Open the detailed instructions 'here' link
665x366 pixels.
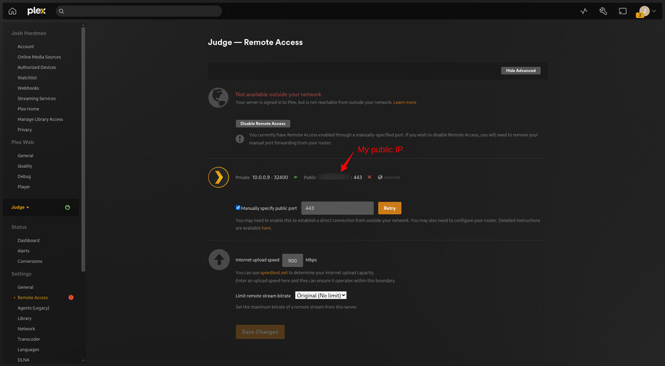click(266, 228)
